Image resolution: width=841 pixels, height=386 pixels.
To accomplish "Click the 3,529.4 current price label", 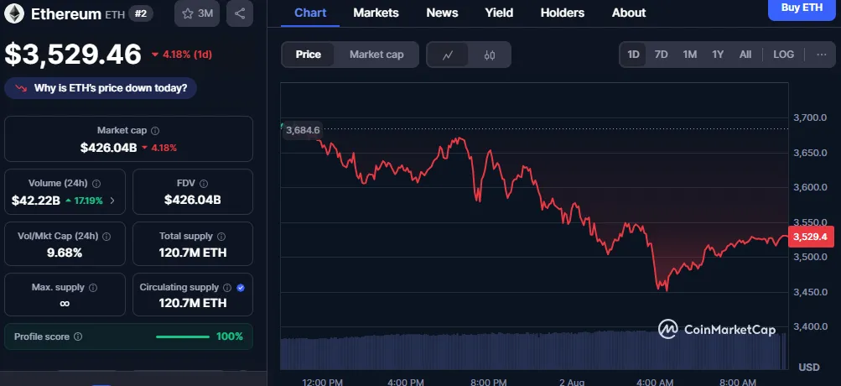I will pyautogui.click(x=811, y=237).
